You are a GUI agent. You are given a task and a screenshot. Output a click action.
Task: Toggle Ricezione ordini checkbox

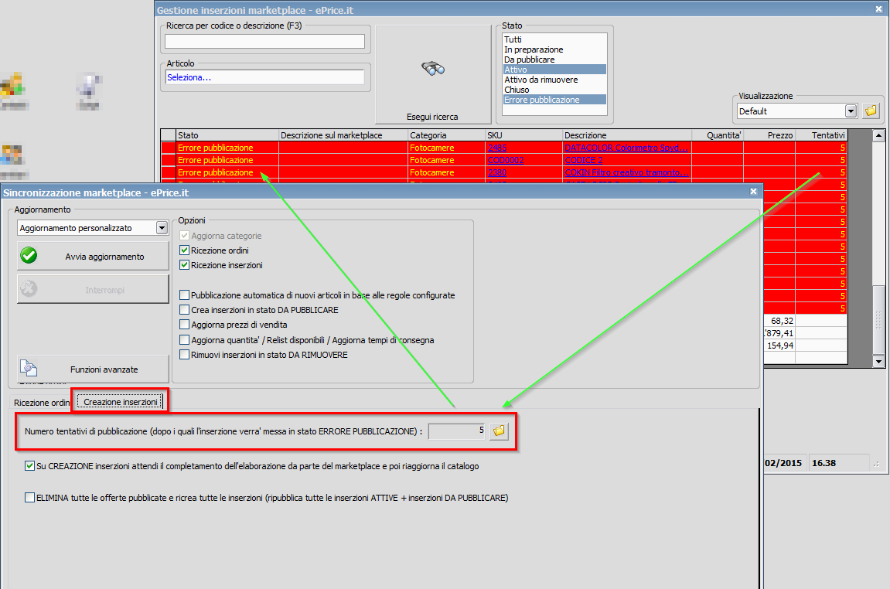tap(184, 250)
